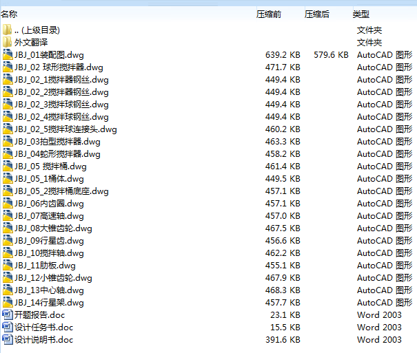The height and width of the screenshot is (353, 417).
Task: Click the .. (上级目录) entry text
Action: coord(37,30)
